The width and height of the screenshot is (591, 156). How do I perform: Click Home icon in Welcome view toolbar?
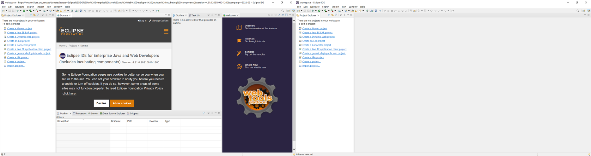click(x=269, y=15)
